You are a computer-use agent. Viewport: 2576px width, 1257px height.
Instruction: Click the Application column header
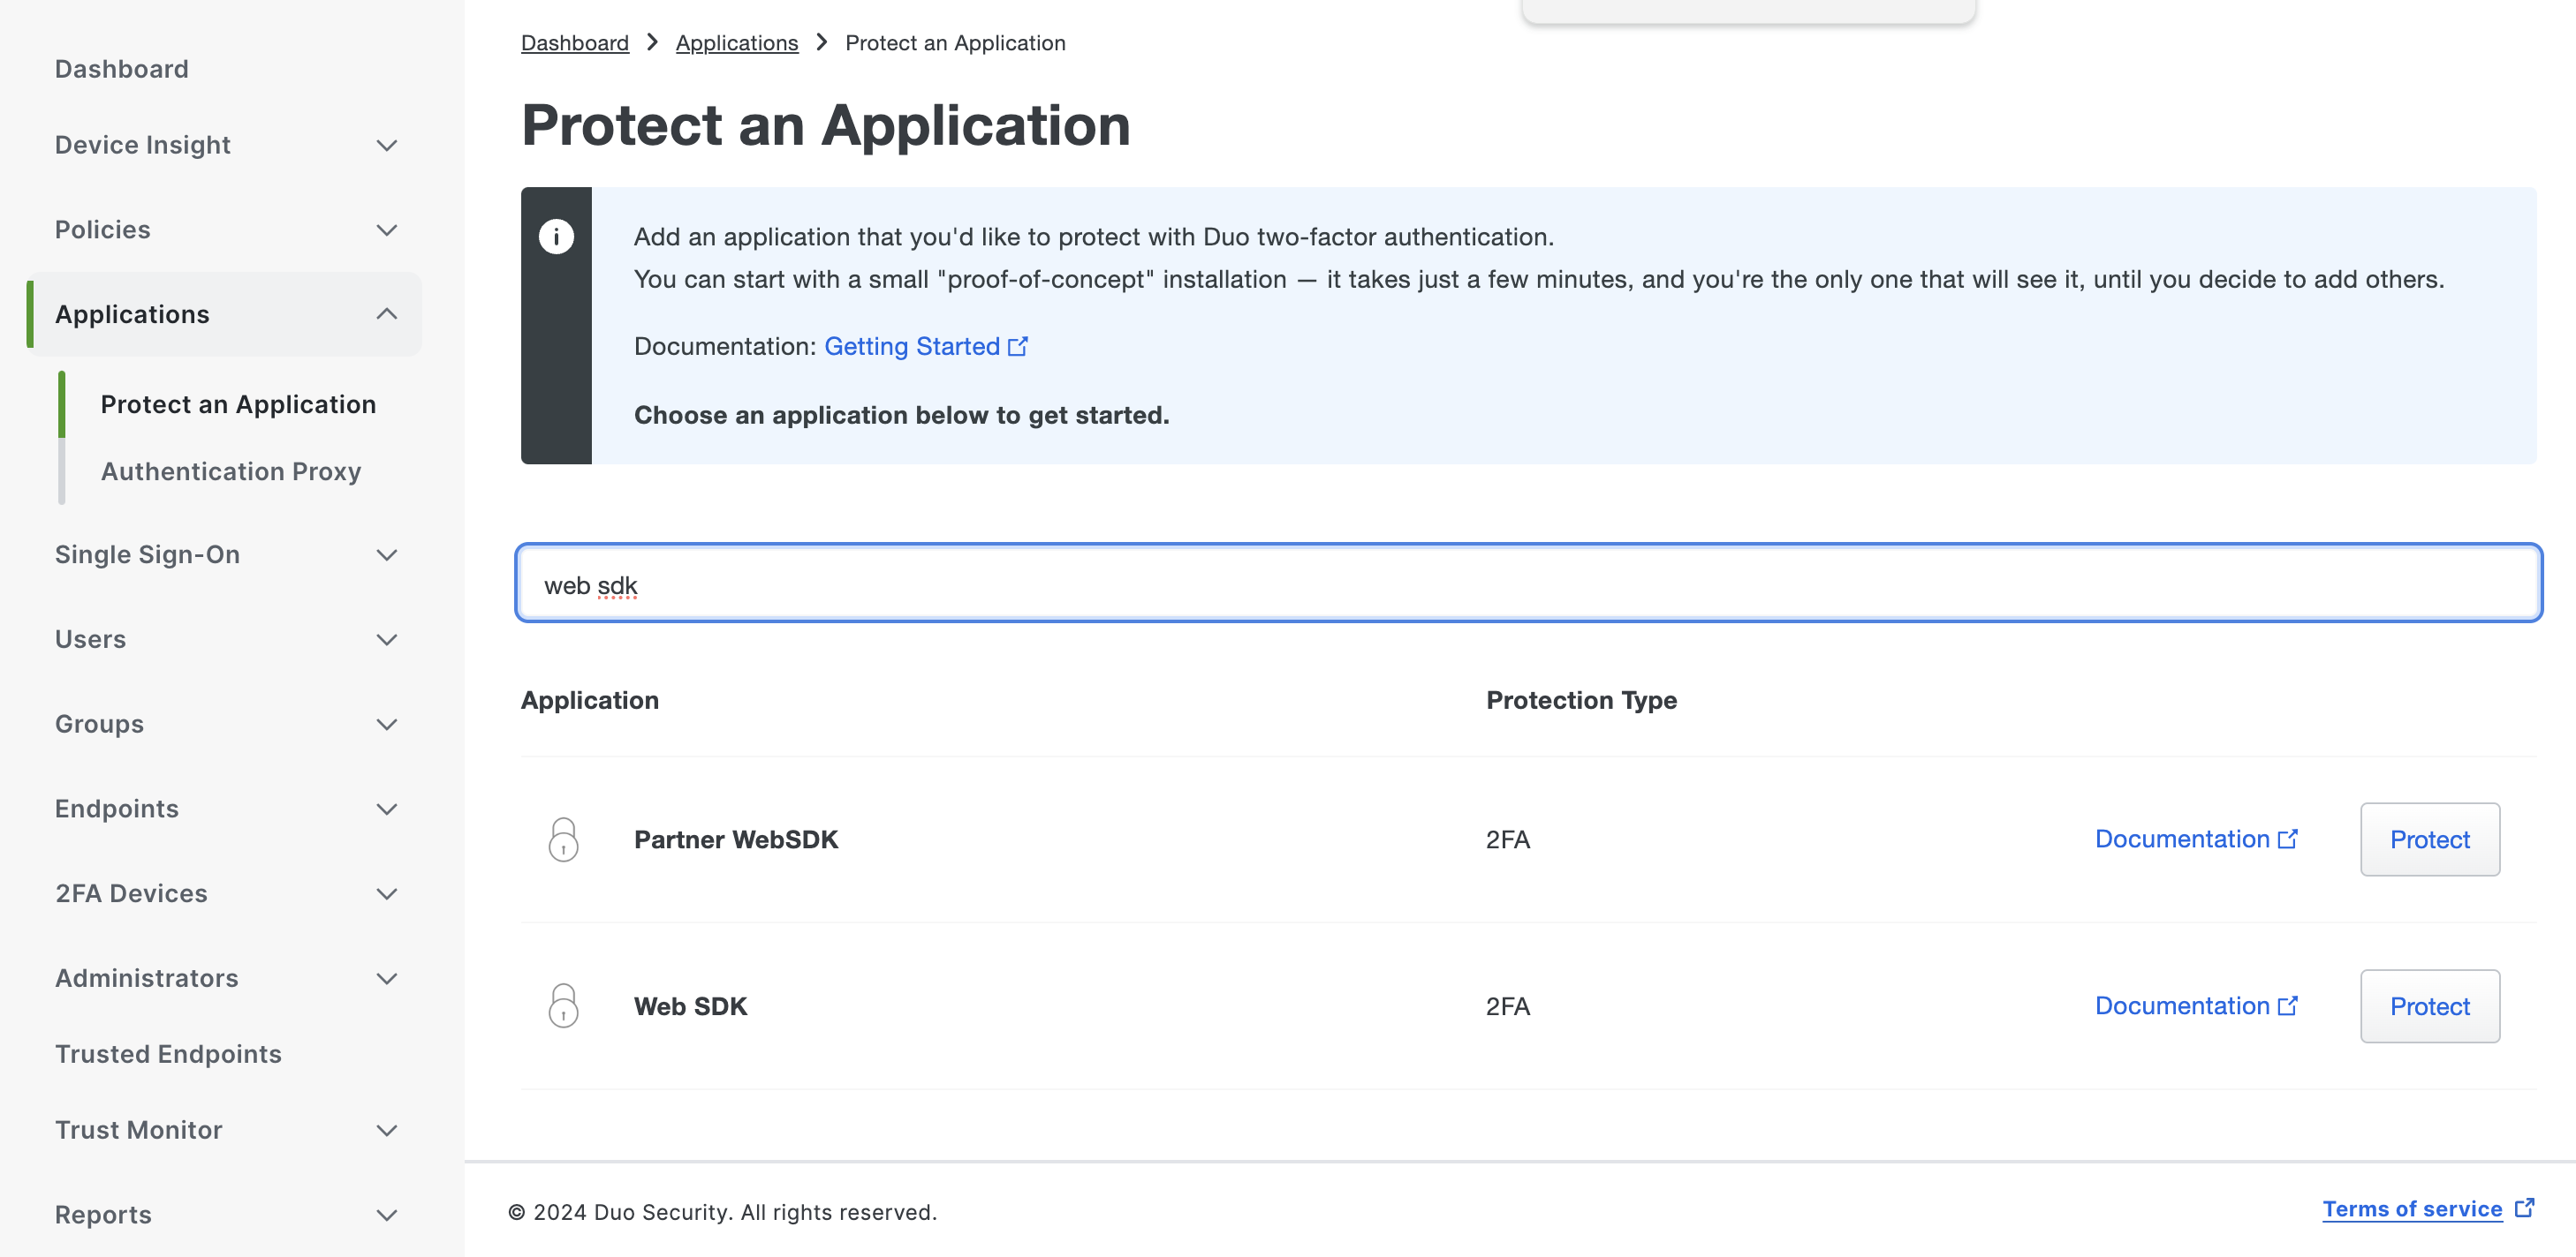coord(590,701)
